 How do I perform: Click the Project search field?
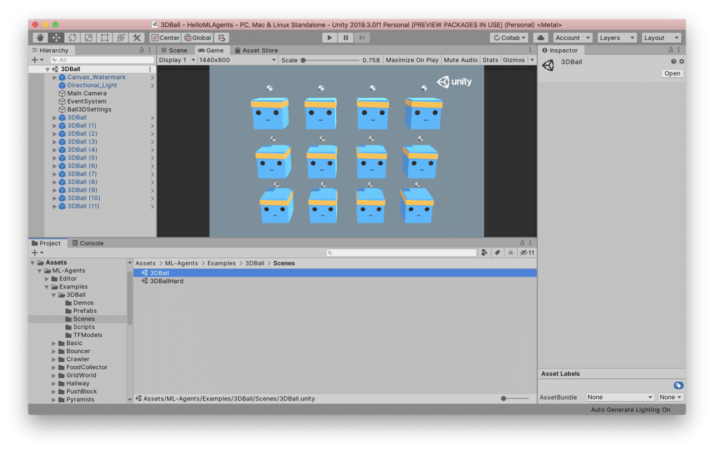401,253
